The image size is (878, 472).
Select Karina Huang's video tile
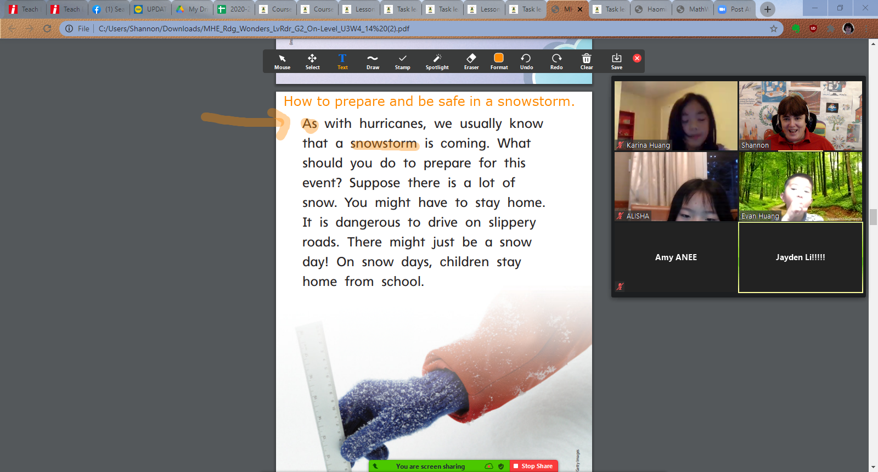point(676,116)
